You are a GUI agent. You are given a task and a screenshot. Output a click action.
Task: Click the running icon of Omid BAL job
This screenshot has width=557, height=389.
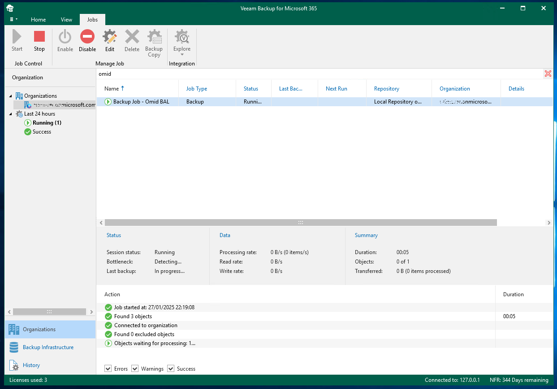pyautogui.click(x=108, y=102)
